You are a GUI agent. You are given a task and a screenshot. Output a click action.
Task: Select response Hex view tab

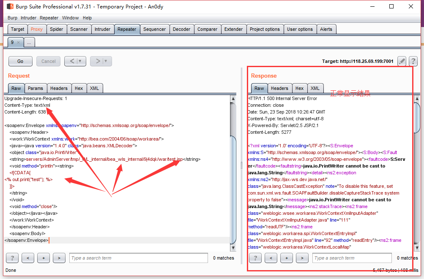coord(299,88)
